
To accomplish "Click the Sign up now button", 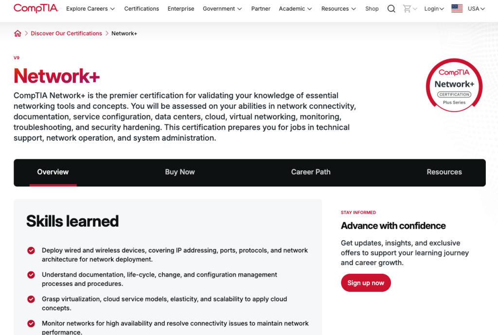I will pyautogui.click(x=366, y=283).
